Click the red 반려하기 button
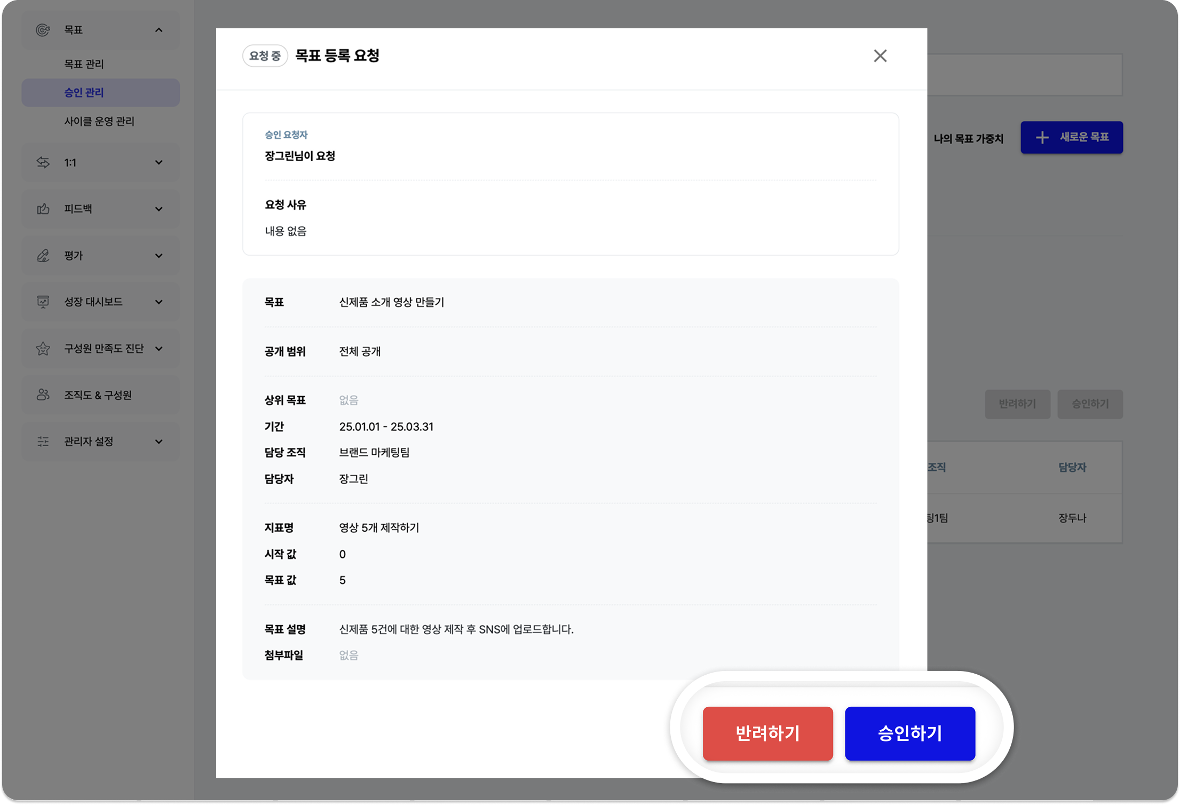The width and height of the screenshot is (1180, 805). [767, 733]
